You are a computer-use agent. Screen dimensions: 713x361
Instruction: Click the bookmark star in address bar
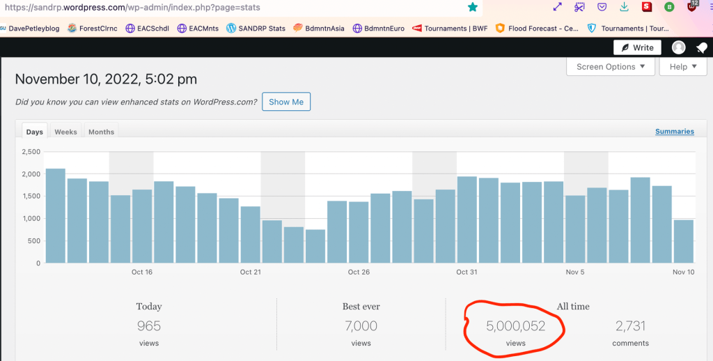point(473,7)
